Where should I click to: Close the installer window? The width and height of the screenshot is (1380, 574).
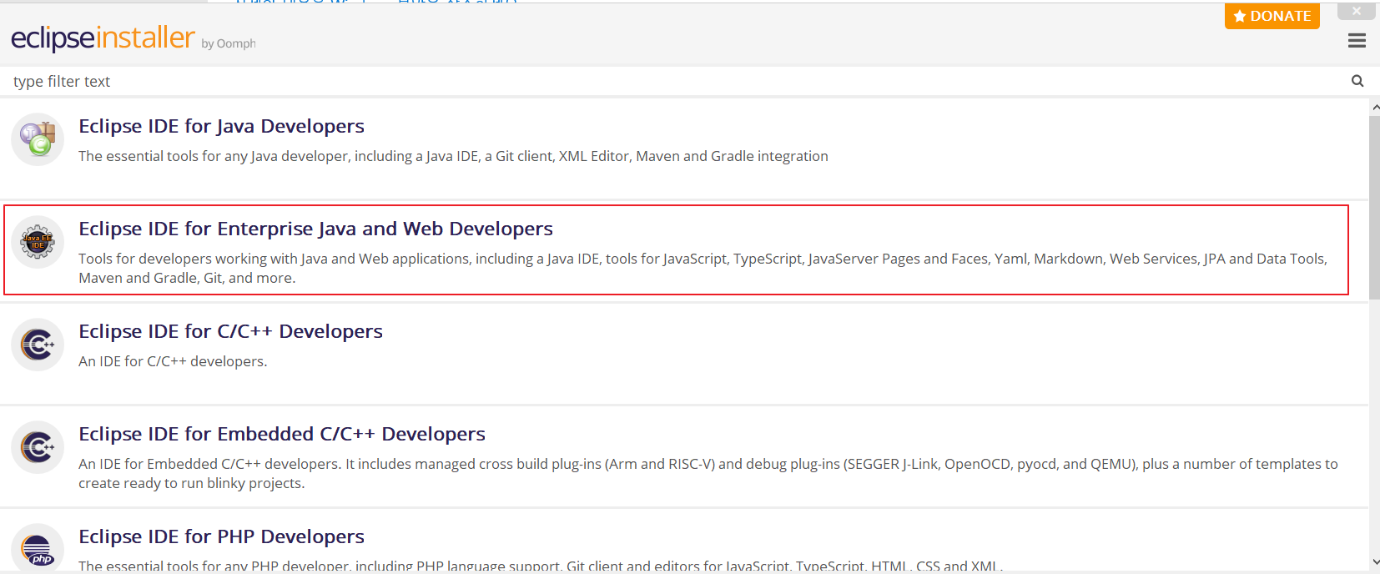1356,11
